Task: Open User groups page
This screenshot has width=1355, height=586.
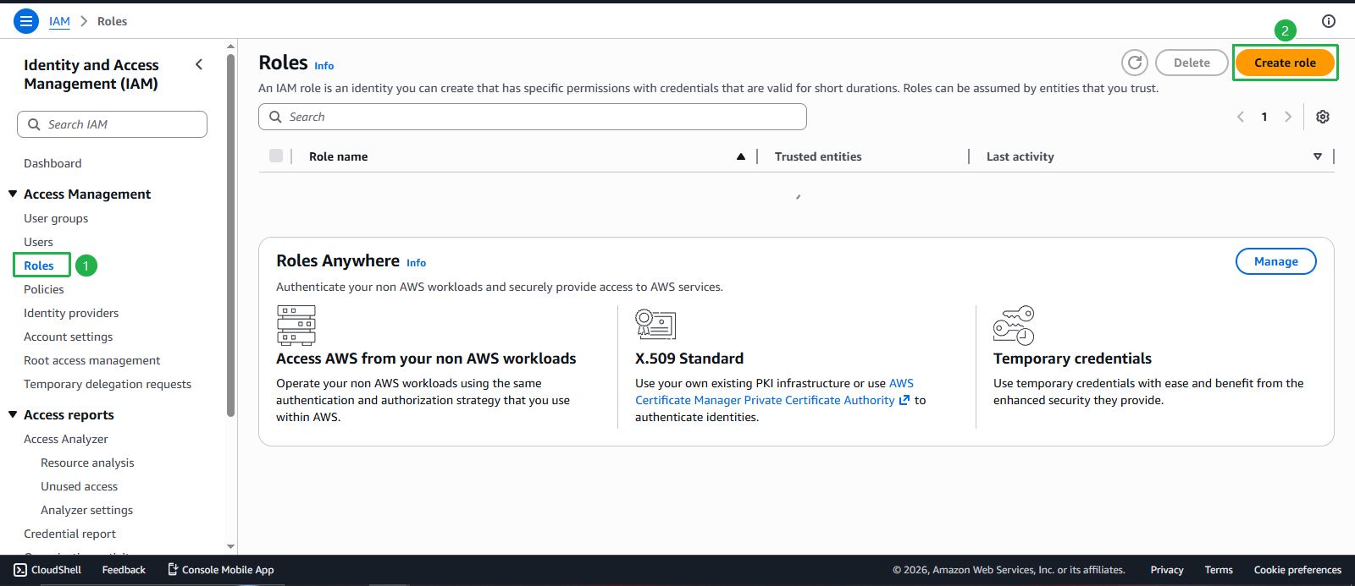Action: (x=56, y=218)
